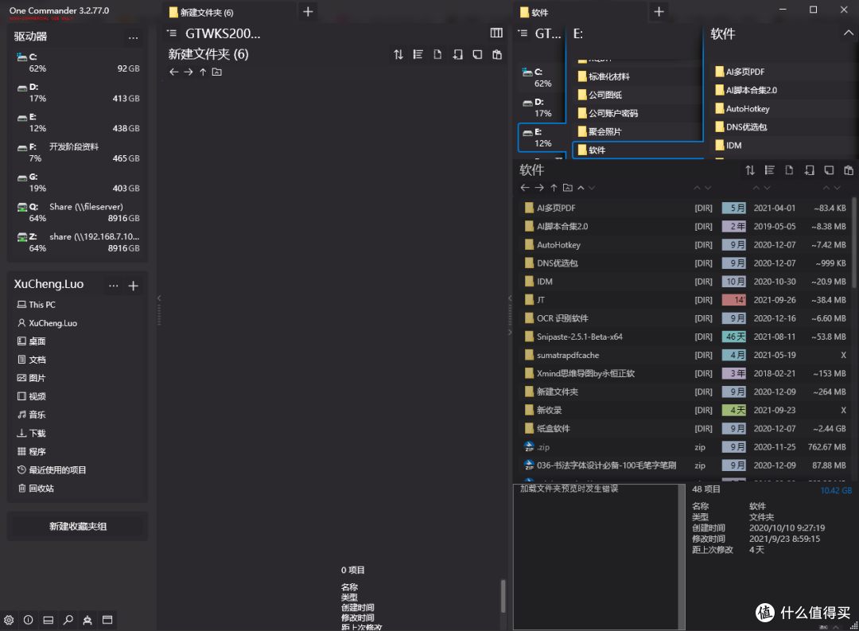Click the robot automation icon in bottom bar
This screenshot has width=859, height=631.
point(87,620)
